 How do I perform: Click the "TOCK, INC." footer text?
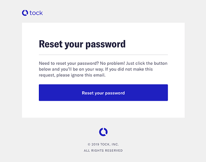coord(109,144)
